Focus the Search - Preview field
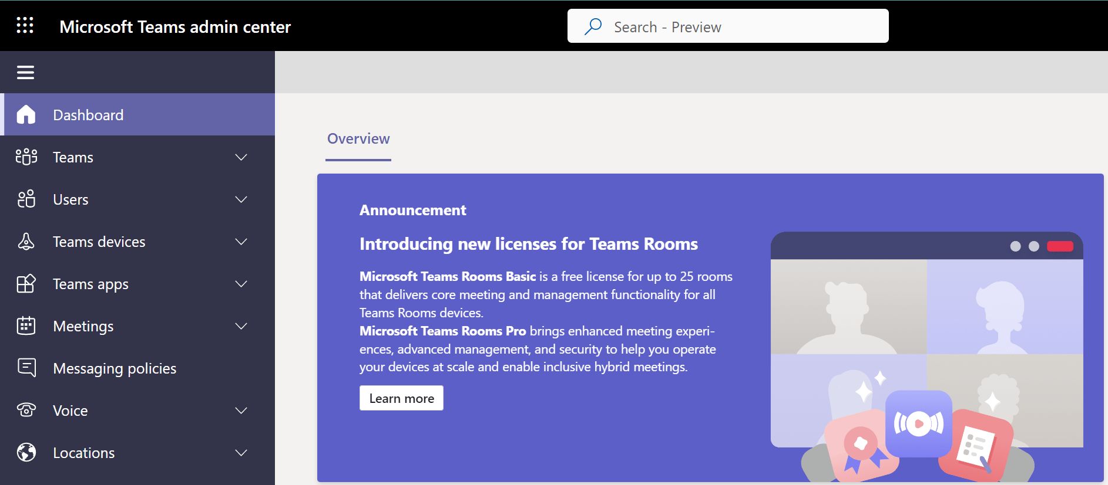Image resolution: width=1108 pixels, height=485 pixels. 728,26
